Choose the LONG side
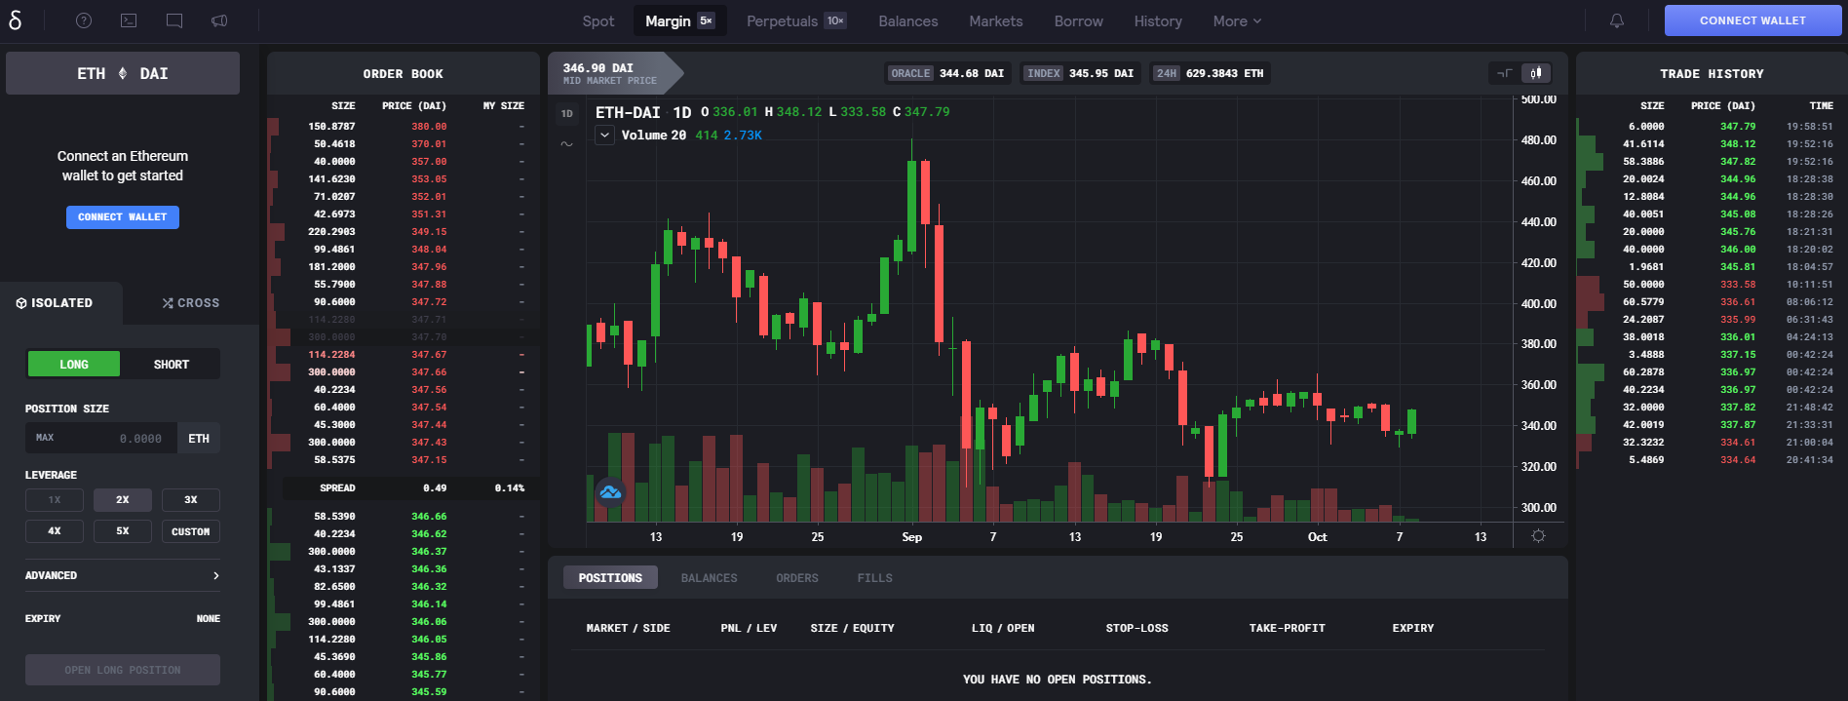This screenshot has height=701, width=1848. click(74, 365)
